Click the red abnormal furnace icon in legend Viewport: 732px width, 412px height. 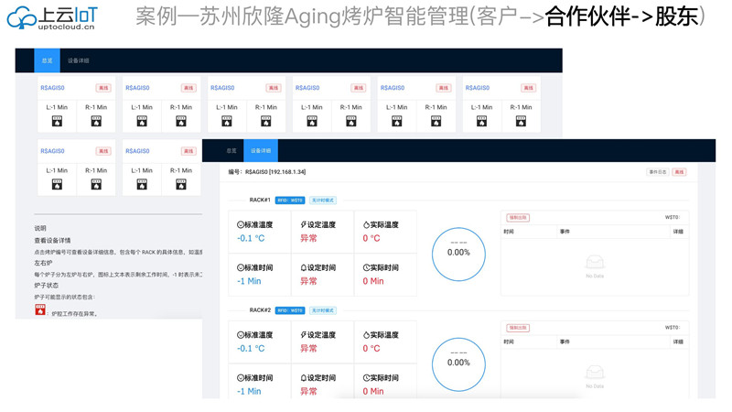pos(40,310)
